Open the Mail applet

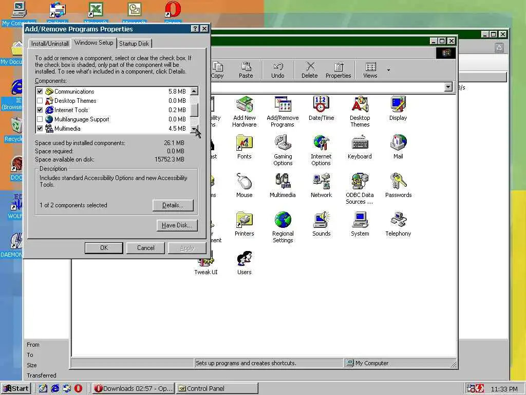tap(398, 147)
